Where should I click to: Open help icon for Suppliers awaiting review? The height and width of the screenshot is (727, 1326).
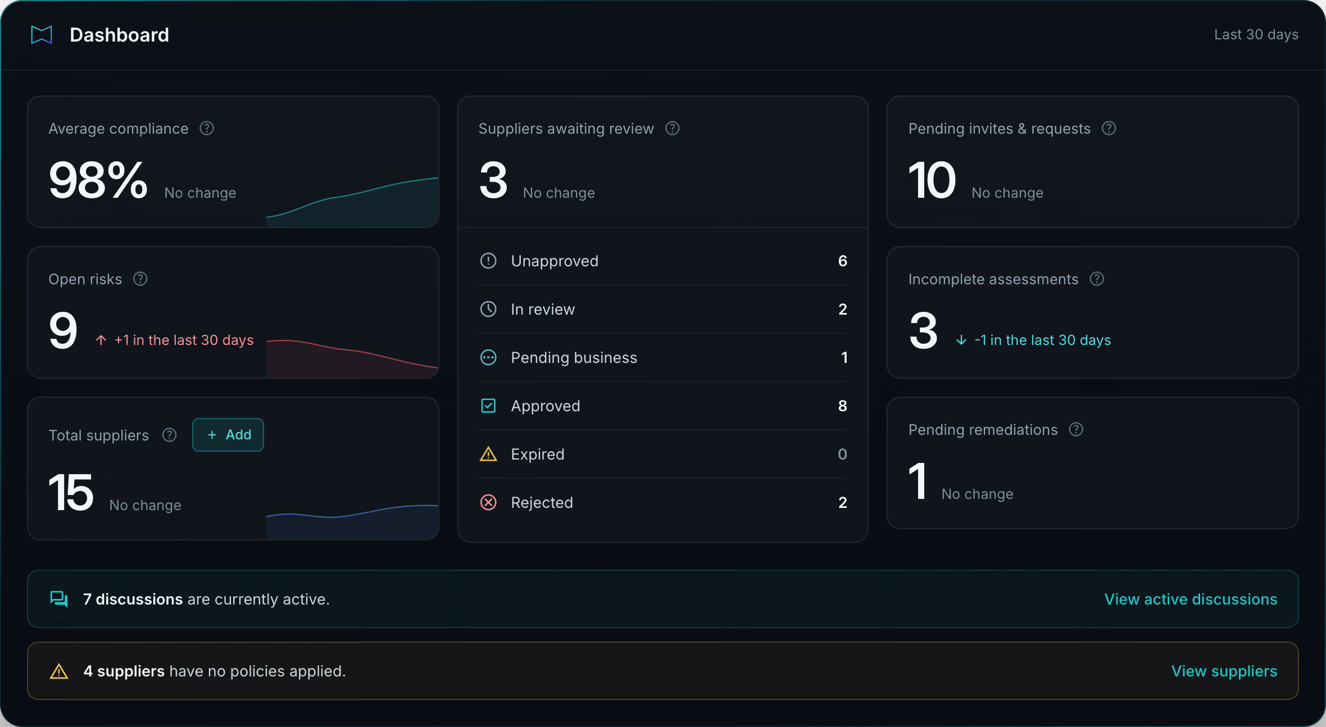point(673,129)
